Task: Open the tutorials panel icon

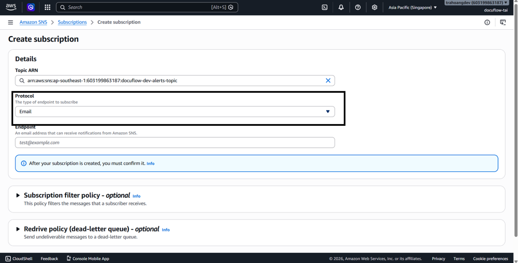Action: click(x=503, y=23)
